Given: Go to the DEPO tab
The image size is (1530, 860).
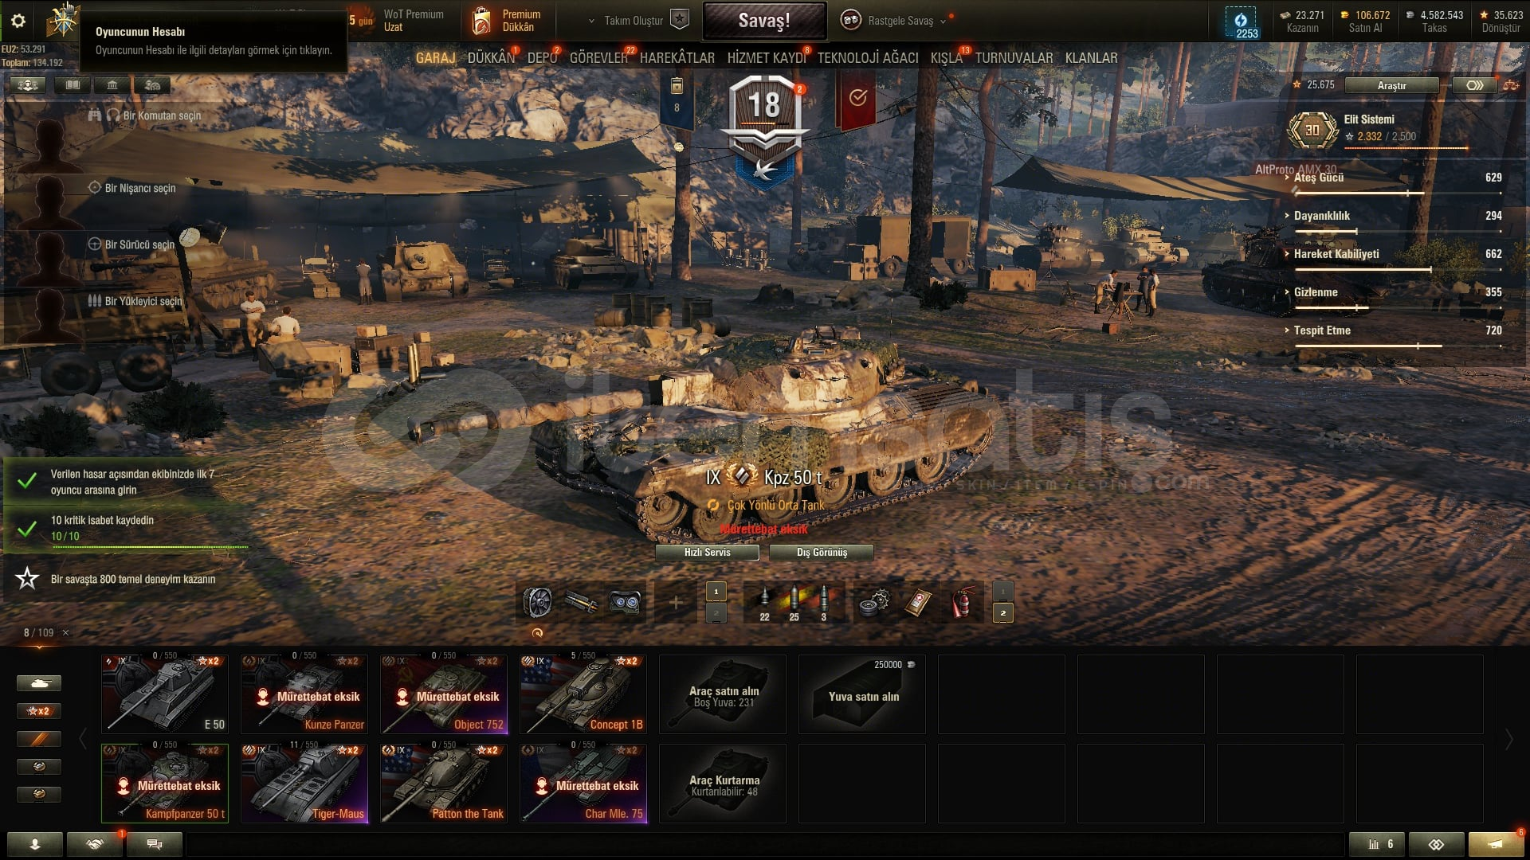Looking at the screenshot, I should pos(542,58).
